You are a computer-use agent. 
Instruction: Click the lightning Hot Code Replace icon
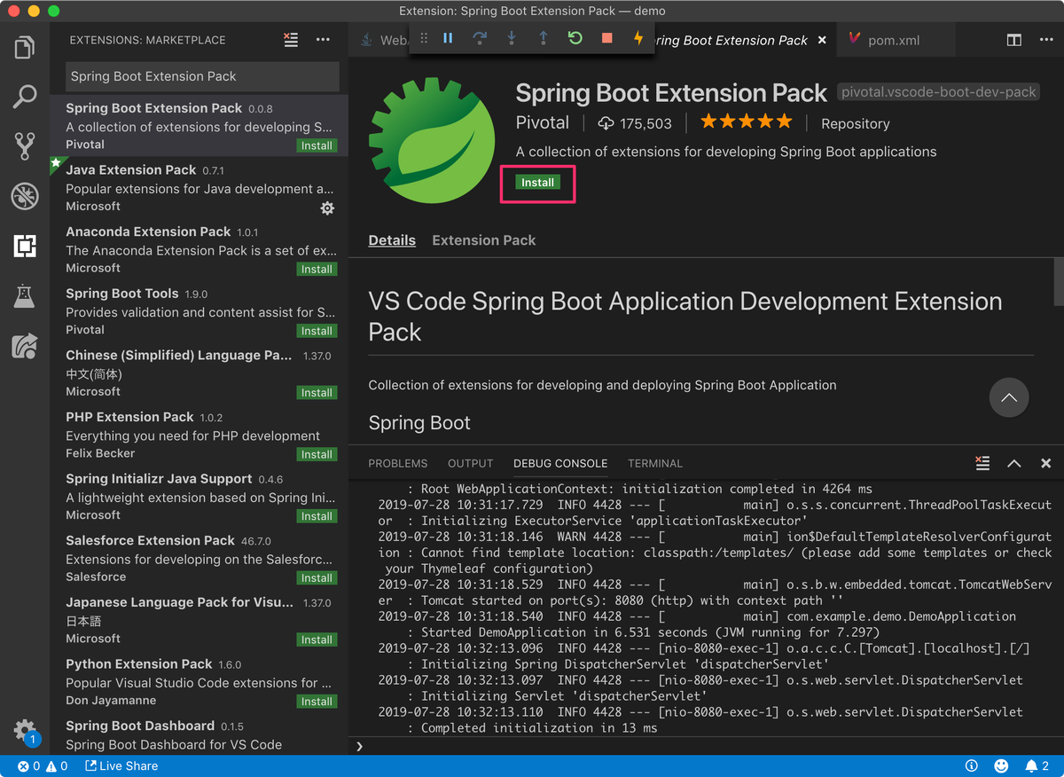[x=638, y=38]
